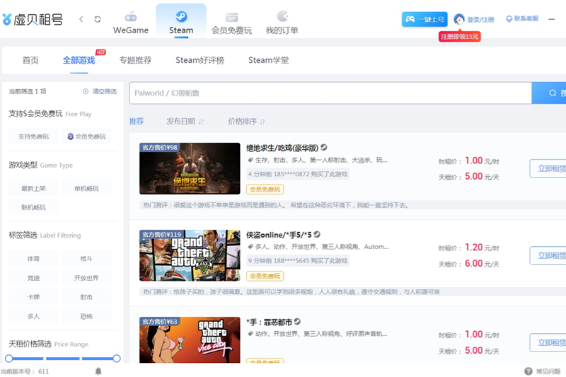The width and height of the screenshot is (566, 377).
Task: Click 立即租赁 for 绝地求生
Action: click(x=548, y=168)
